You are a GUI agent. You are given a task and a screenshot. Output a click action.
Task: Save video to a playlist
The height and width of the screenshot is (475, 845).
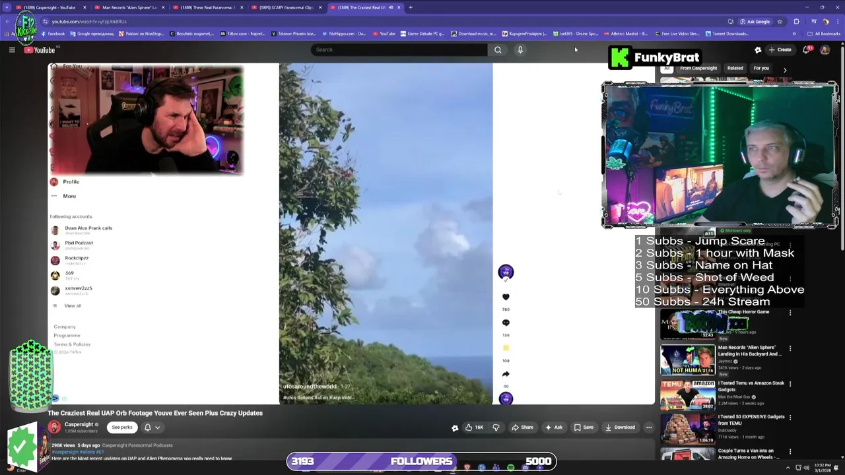tap(584, 427)
